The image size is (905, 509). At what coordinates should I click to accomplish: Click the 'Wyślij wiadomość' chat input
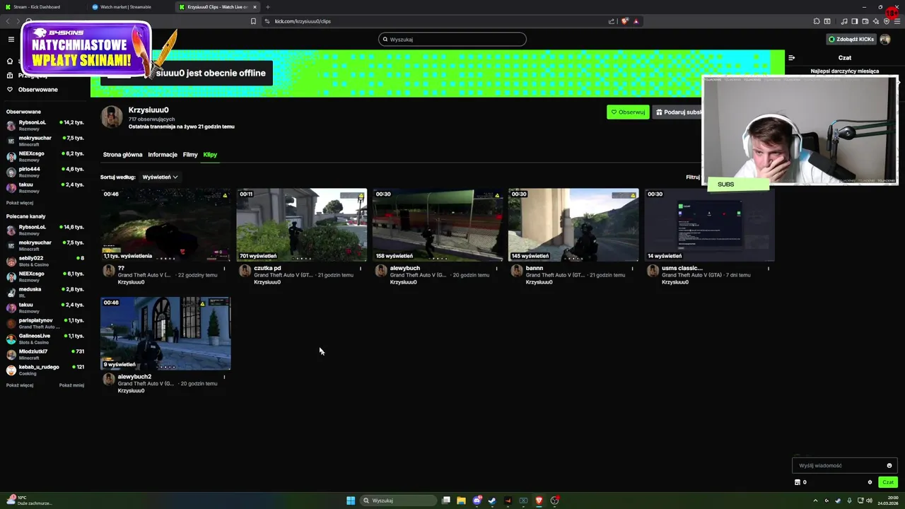(x=845, y=465)
